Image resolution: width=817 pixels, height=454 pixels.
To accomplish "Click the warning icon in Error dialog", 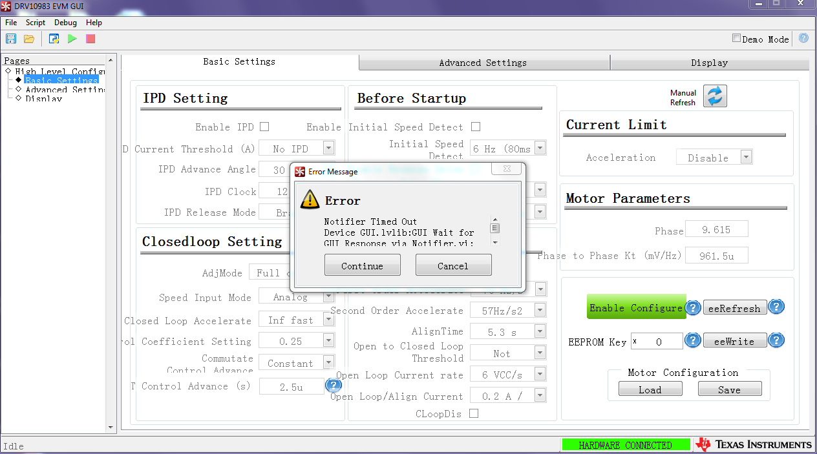I will coord(310,200).
